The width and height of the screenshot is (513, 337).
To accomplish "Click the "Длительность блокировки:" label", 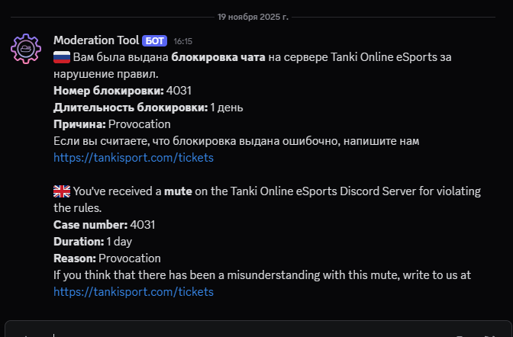I will click(130, 108).
